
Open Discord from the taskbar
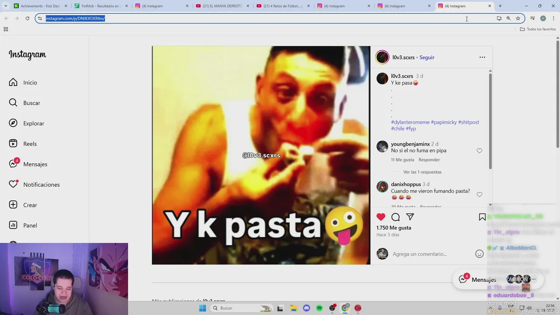coord(306,308)
